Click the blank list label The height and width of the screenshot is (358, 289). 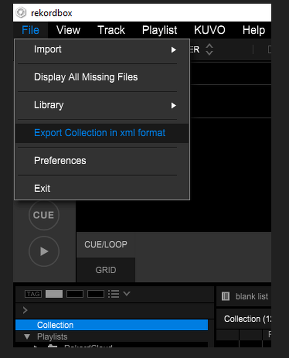pyautogui.click(x=252, y=296)
